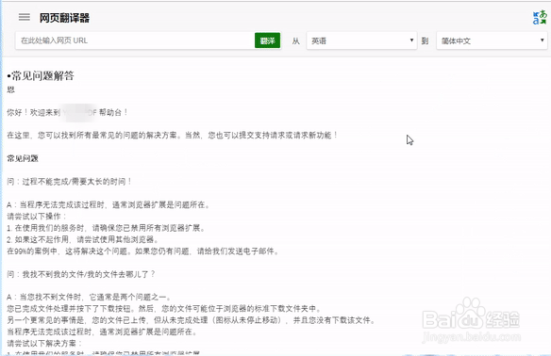Screen dimensions: 551x356
Task: Click the translator logo icon
Action: [540, 18]
